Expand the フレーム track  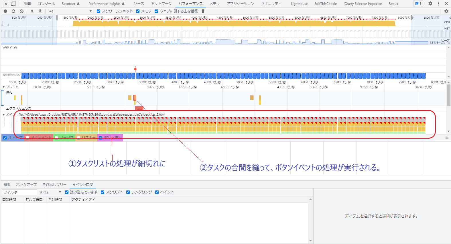4,87
